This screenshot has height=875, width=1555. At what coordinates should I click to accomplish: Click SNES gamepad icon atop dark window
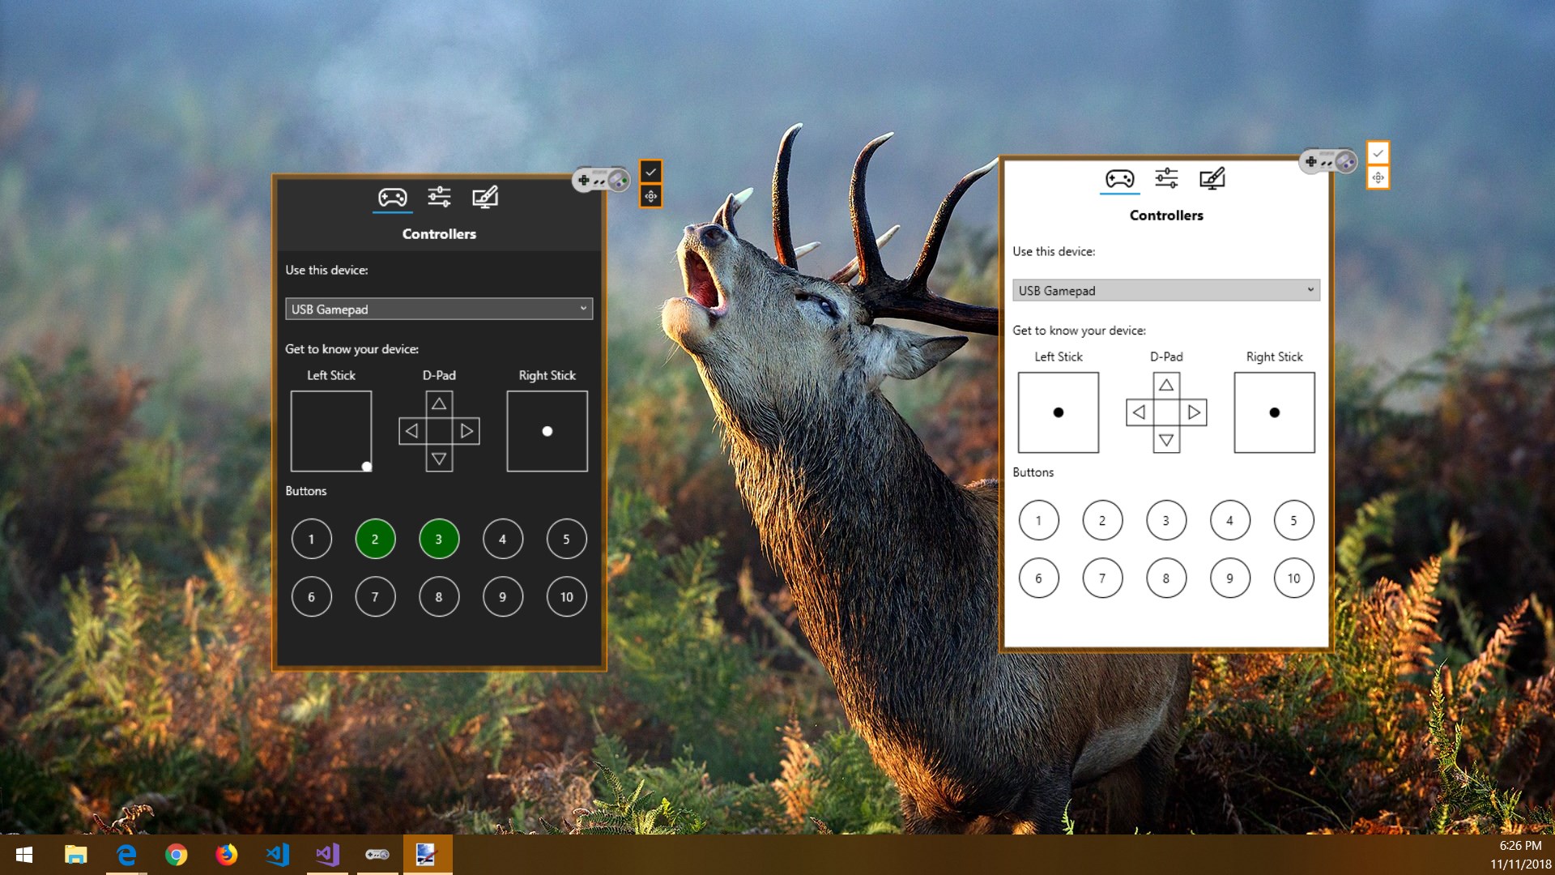600,180
